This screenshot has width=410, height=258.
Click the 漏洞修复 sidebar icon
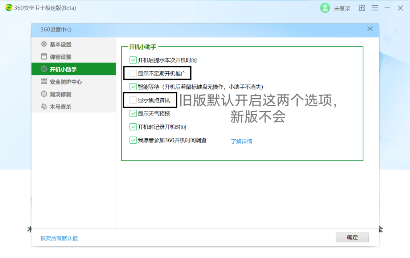click(44, 94)
